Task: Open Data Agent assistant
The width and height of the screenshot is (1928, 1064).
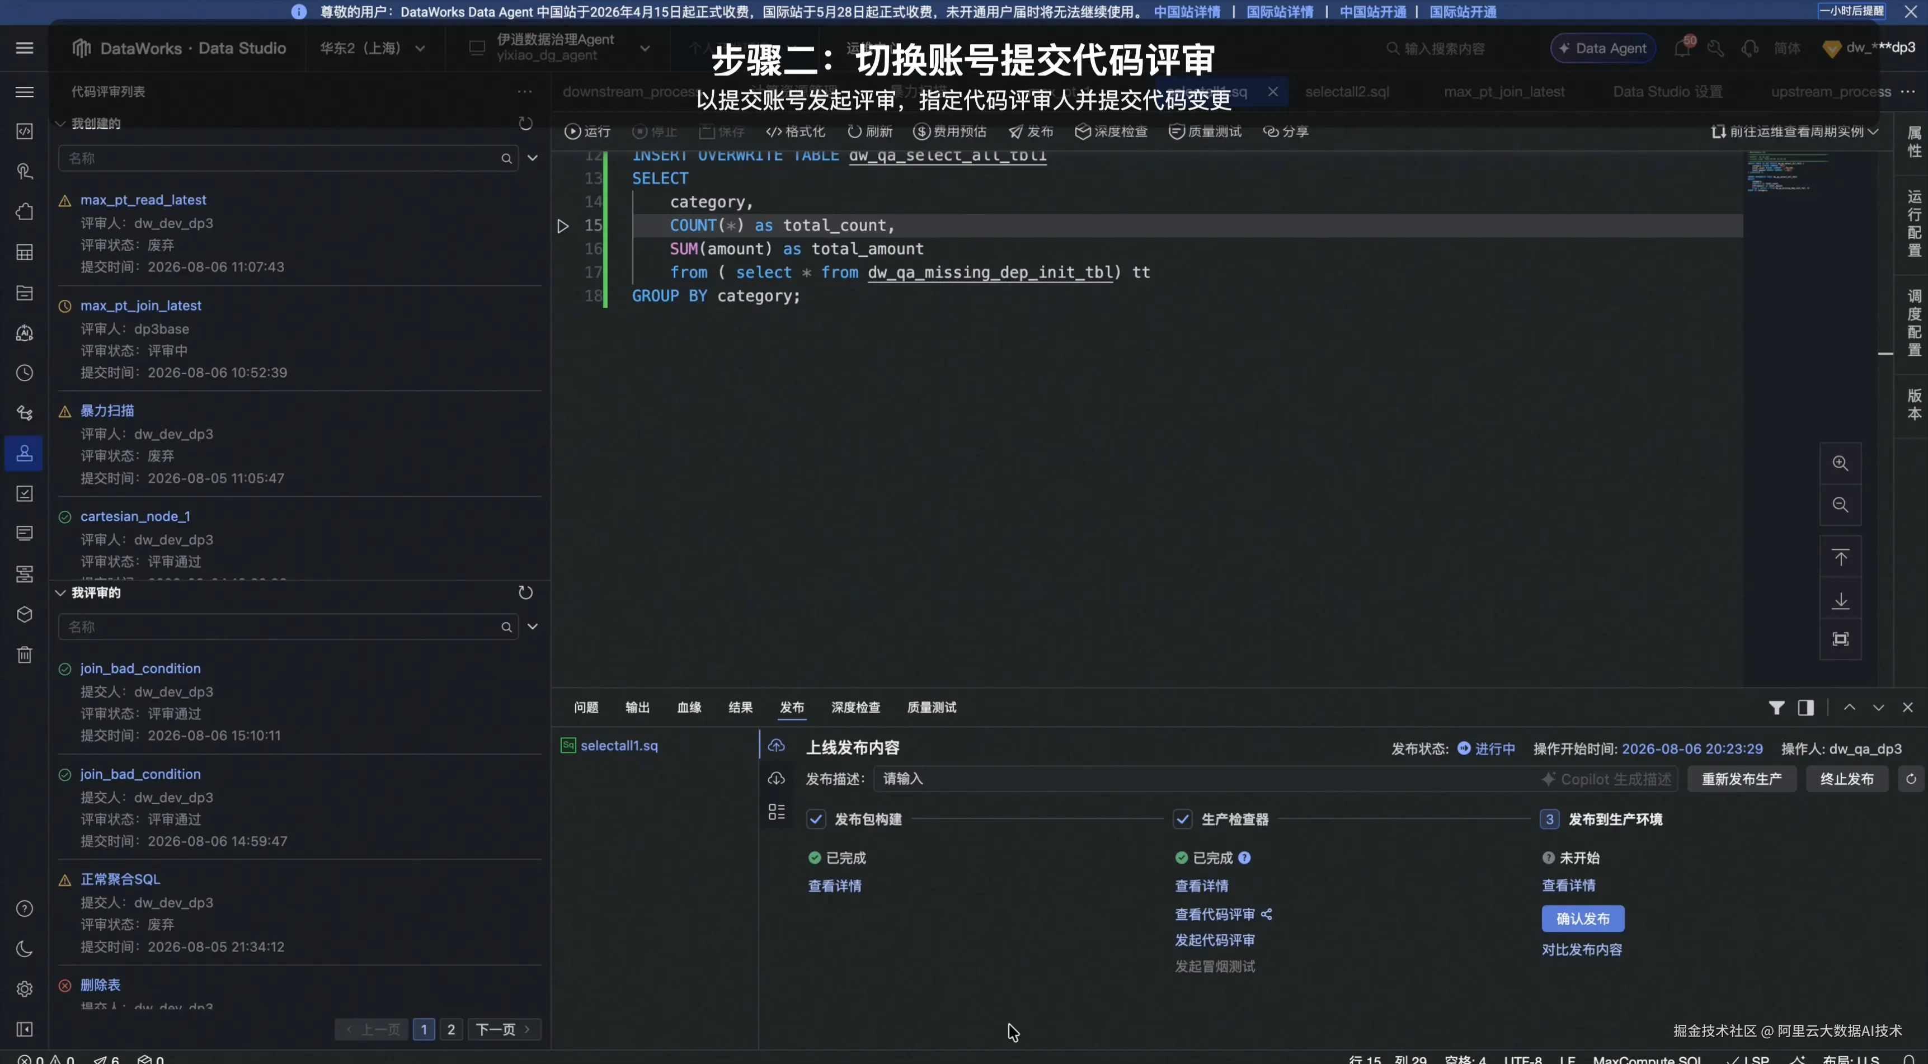Action: pos(1602,48)
